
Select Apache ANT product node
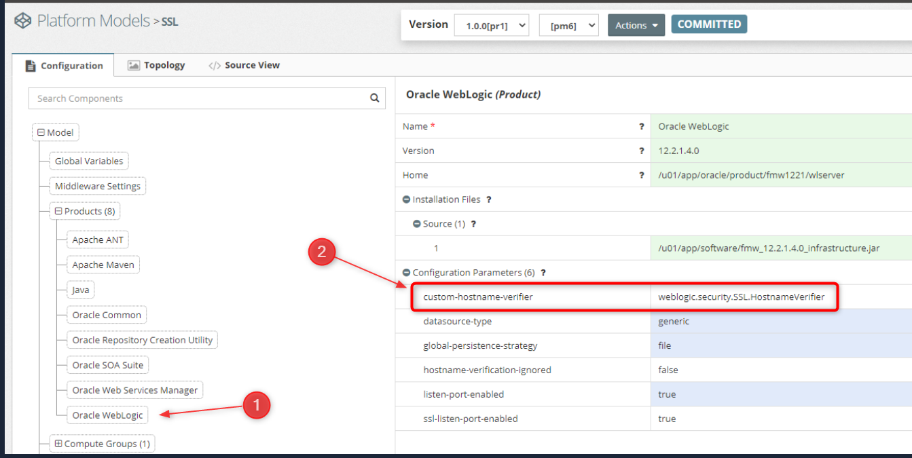pyautogui.click(x=98, y=240)
